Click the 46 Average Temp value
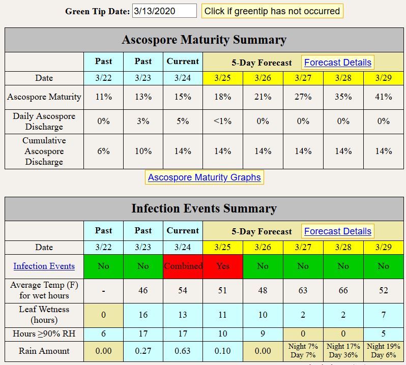The height and width of the screenshot is (365, 406). coord(143,290)
